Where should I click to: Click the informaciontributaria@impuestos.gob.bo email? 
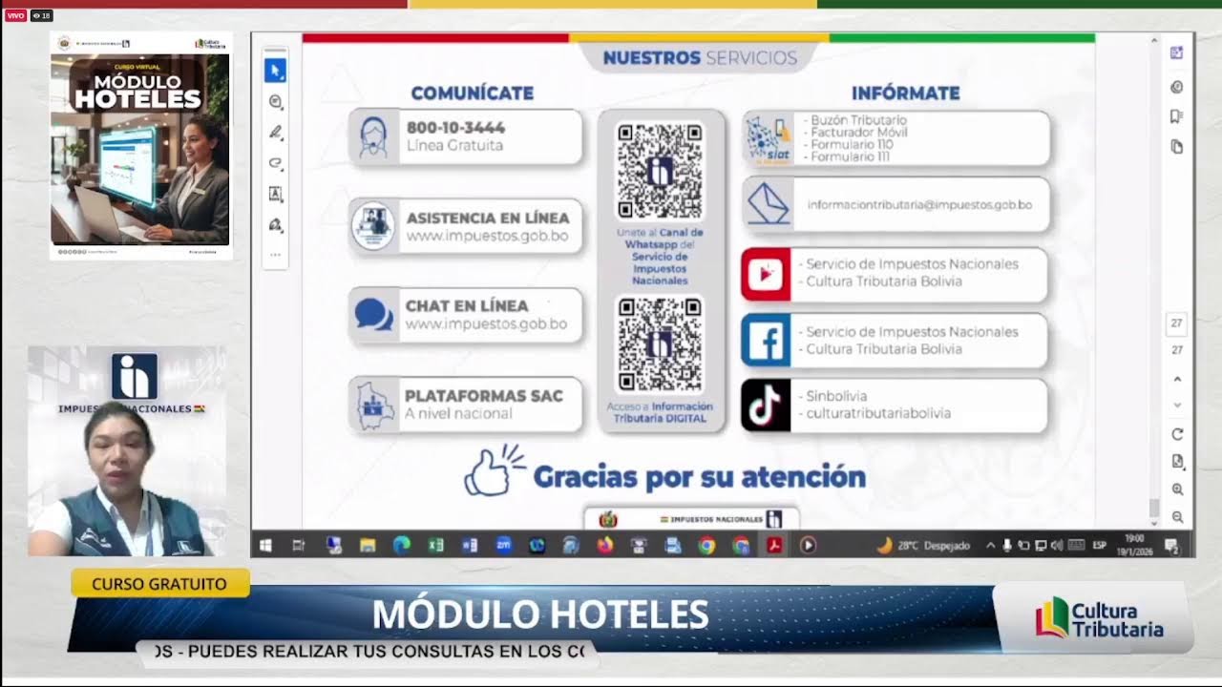(x=919, y=205)
